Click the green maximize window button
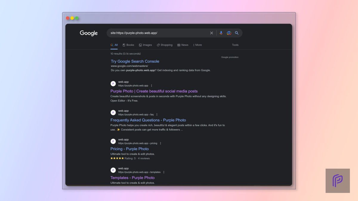This screenshot has width=358, height=201. [x=77, y=18]
